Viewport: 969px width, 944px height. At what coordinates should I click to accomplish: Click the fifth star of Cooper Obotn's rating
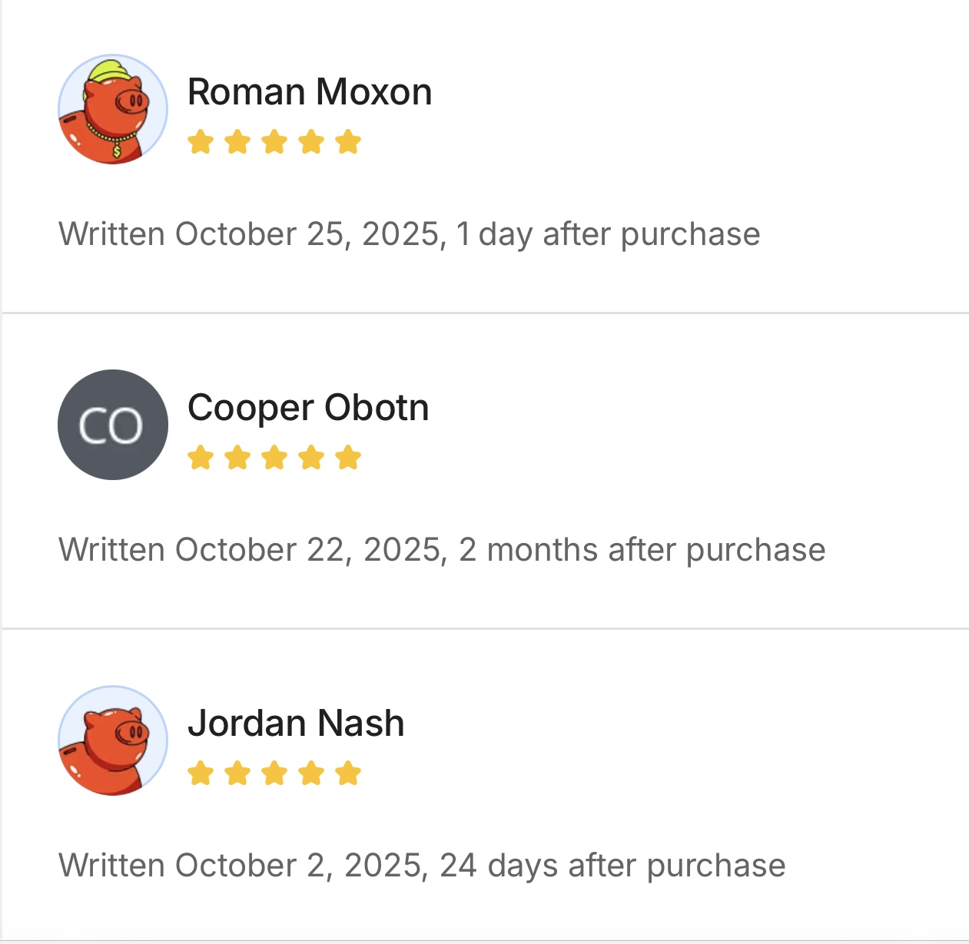tap(348, 458)
